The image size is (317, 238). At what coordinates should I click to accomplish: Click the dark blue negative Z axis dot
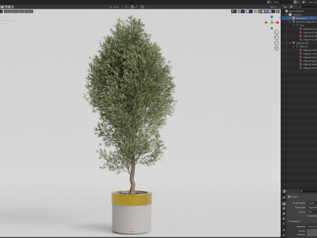pos(272,28)
